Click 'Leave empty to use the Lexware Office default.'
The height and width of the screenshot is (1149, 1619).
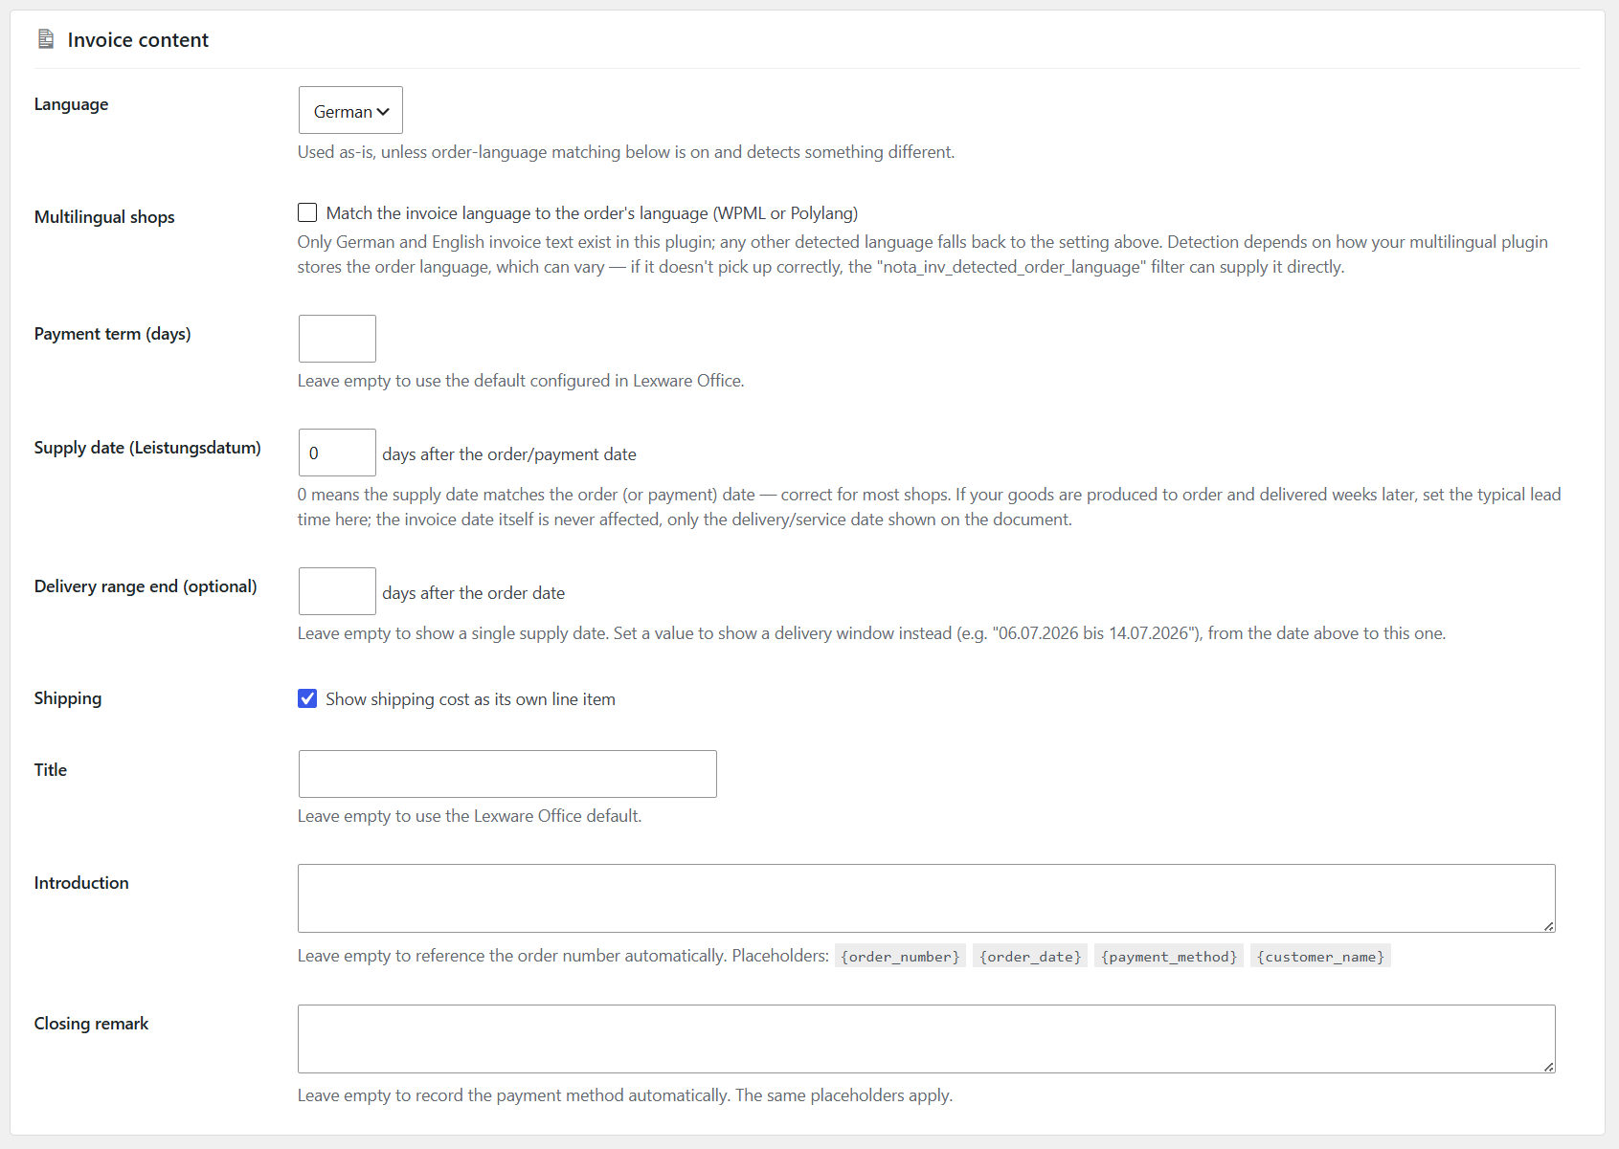(x=469, y=816)
